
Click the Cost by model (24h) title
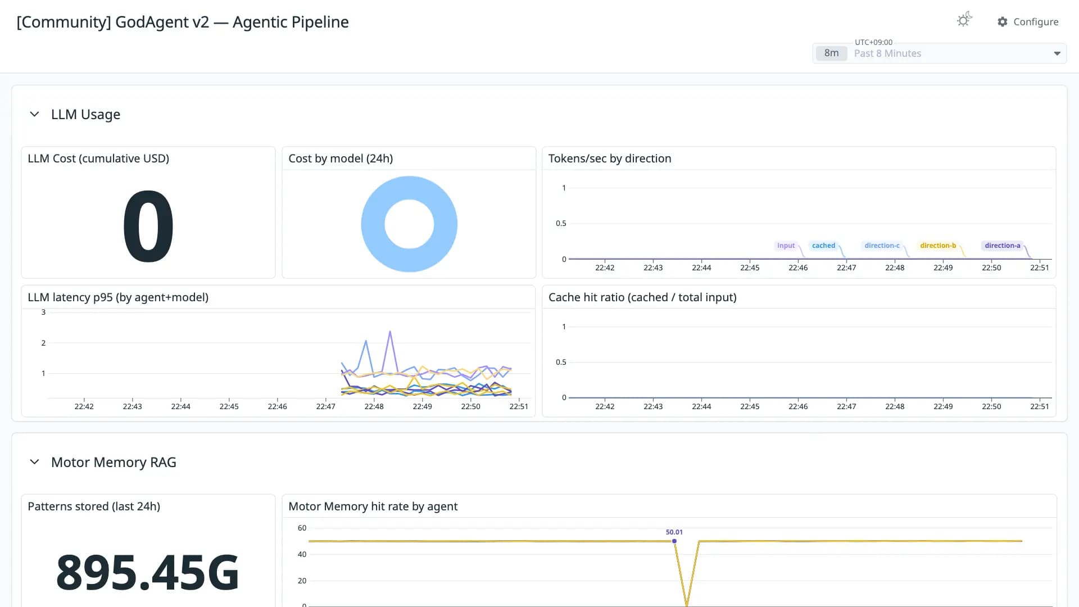click(341, 158)
